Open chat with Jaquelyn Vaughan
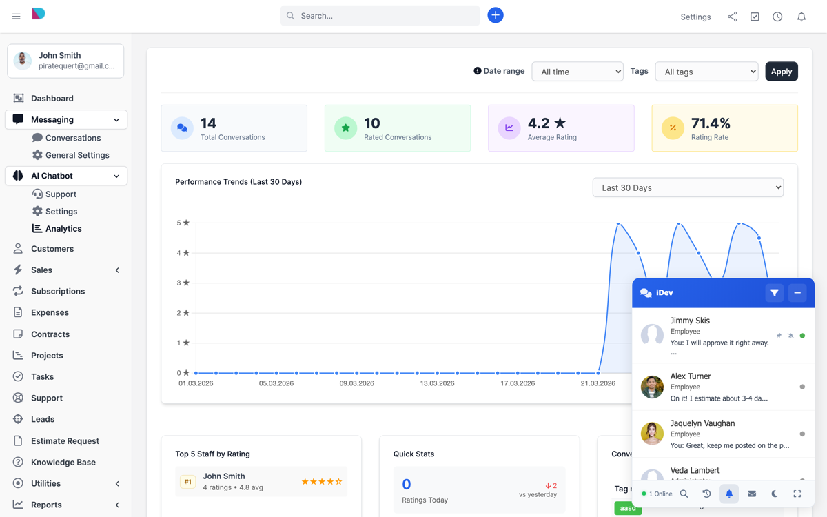 [724, 434]
